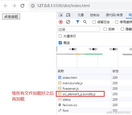Screen dimensions: 132x115
Task: Click the 10 毫秒 marker on the overview timeline
Action: 93,49
